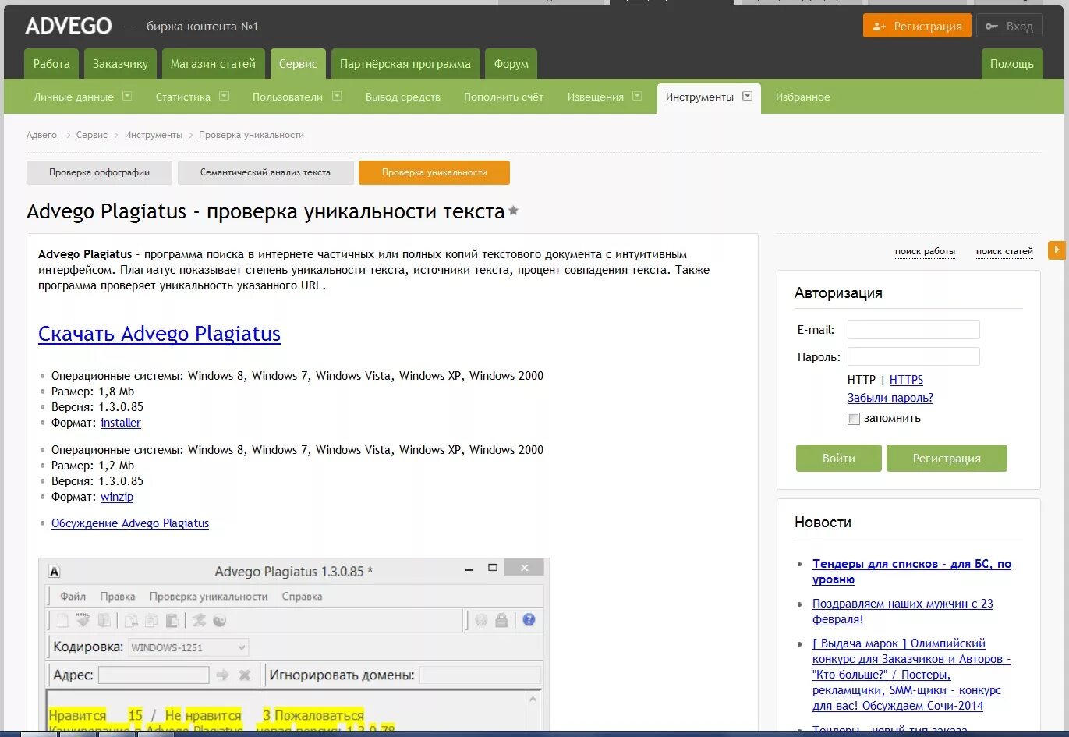
Task: Click the green Войти button
Action: coord(839,459)
